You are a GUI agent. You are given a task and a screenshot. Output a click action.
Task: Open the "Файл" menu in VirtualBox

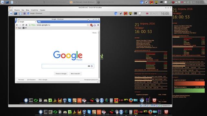pyautogui.click(x=11, y=10)
